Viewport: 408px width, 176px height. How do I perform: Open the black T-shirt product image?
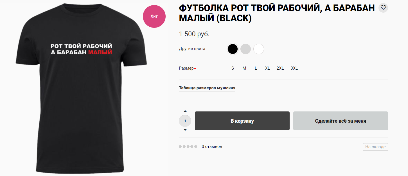point(81,88)
